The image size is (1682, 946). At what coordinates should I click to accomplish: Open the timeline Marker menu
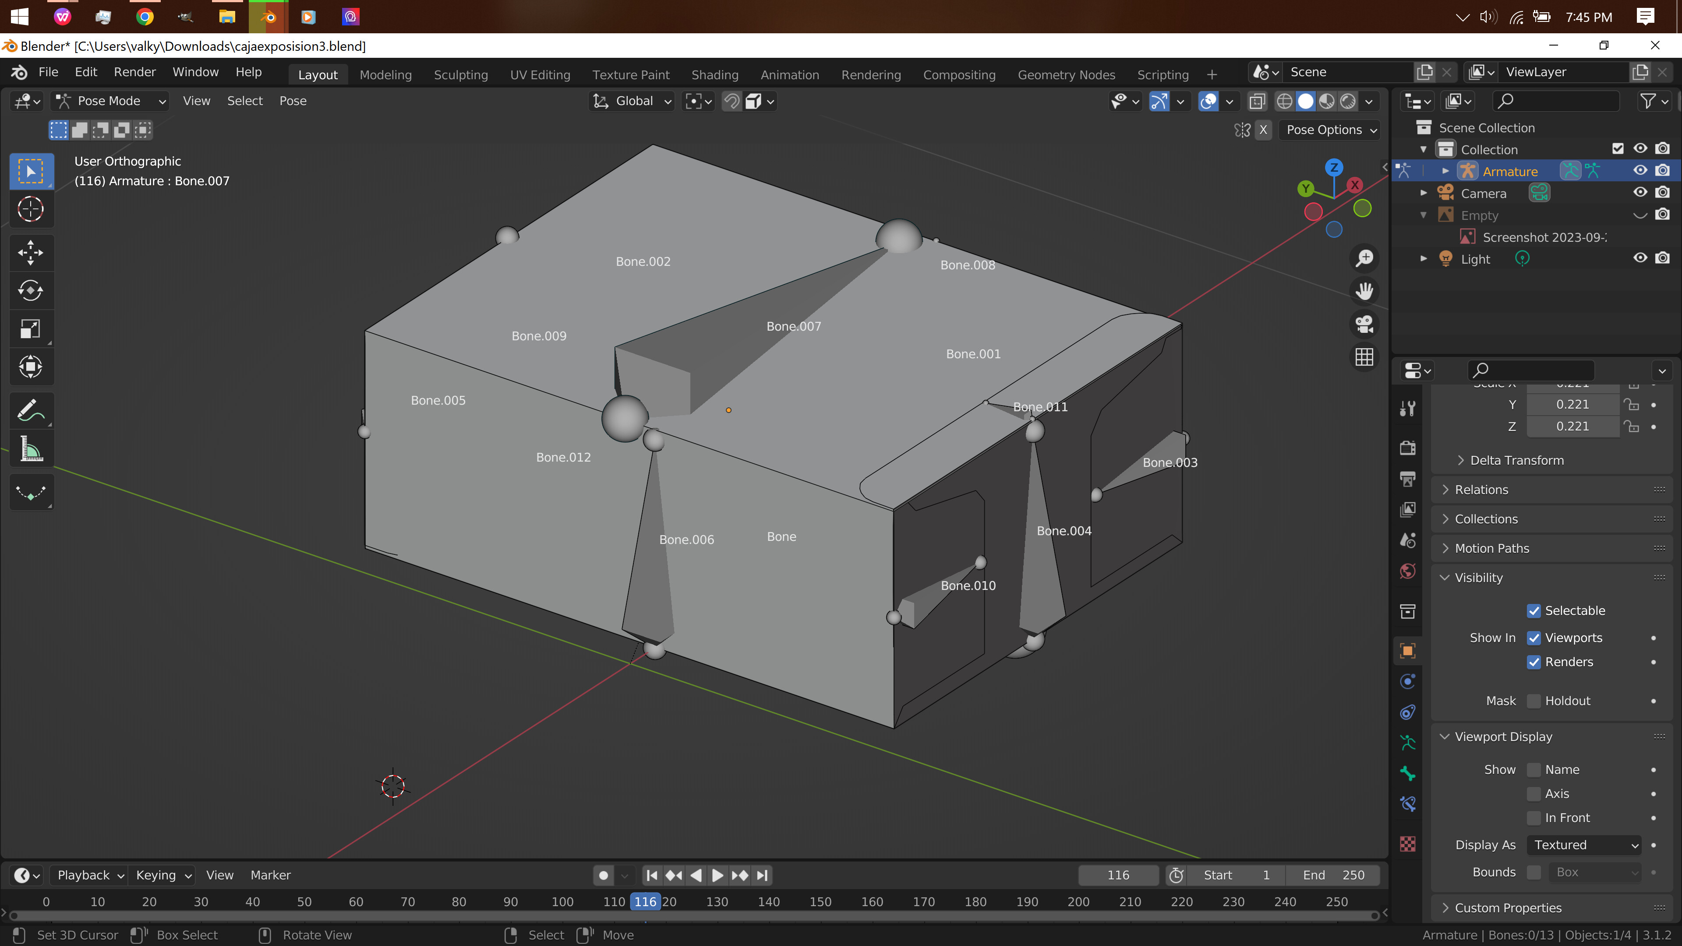pyautogui.click(x=270, y=875)
